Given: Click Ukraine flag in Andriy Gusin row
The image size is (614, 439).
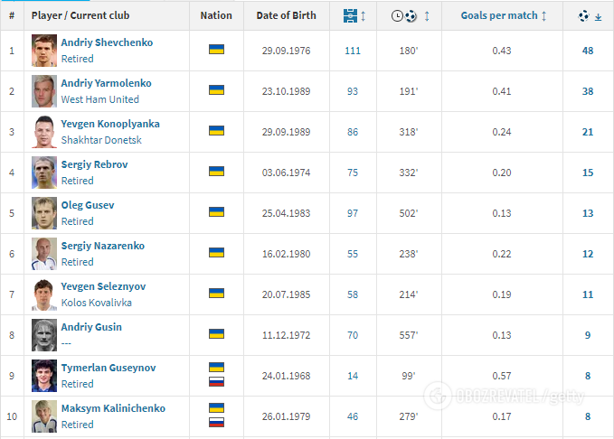Looking at the screenshot, I should [x=216, y=334].
